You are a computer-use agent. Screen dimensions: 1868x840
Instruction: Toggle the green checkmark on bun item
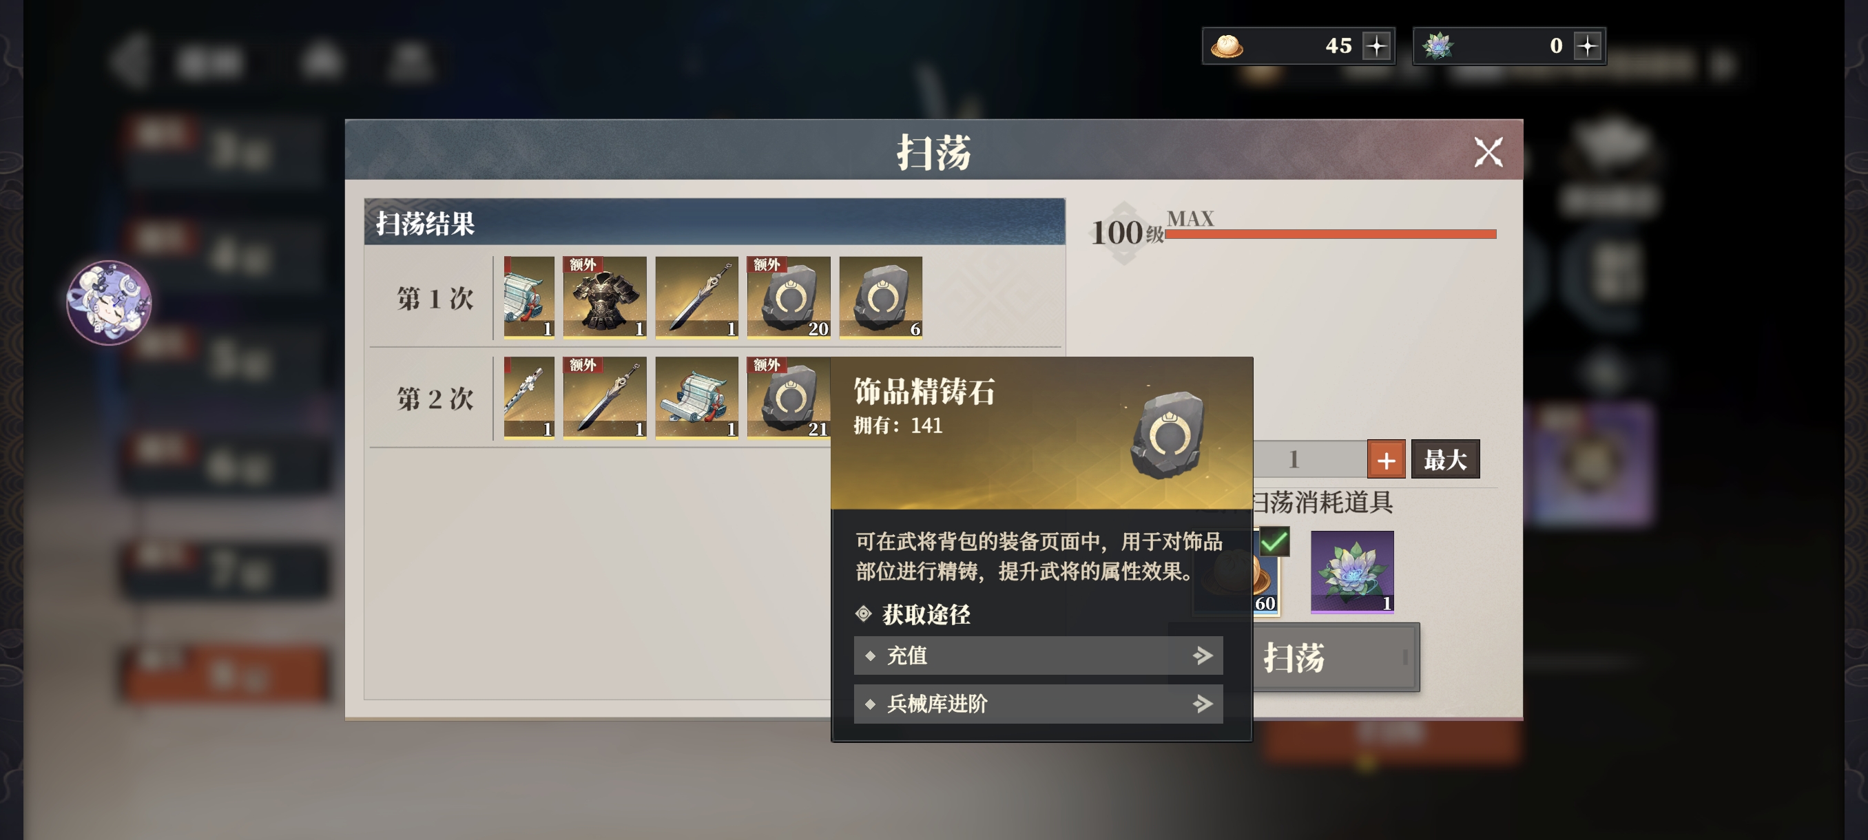click(x=1274, y=541)
